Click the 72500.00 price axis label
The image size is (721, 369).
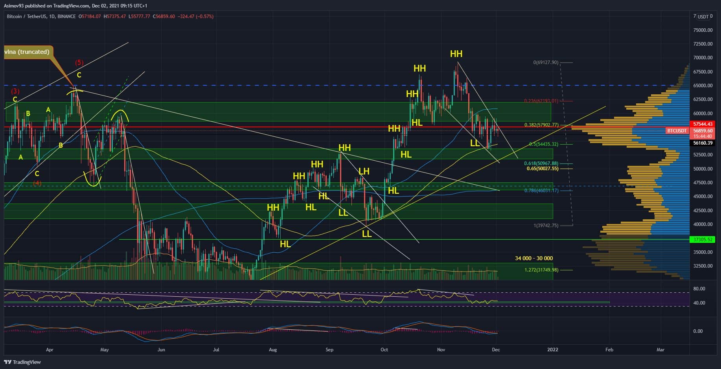tap(703, 44)
